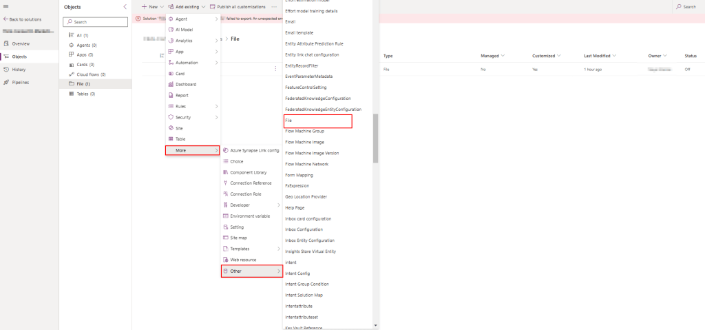
Task: Click the row's three-dot more options icon
Action: (x=275, y=69)
